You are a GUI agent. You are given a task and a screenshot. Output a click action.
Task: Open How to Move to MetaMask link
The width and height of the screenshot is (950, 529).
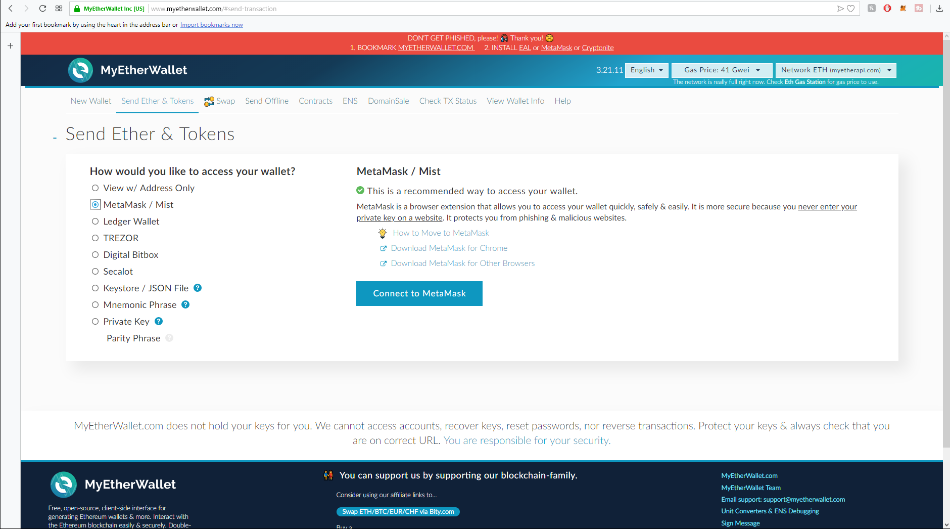coord(441,233)
